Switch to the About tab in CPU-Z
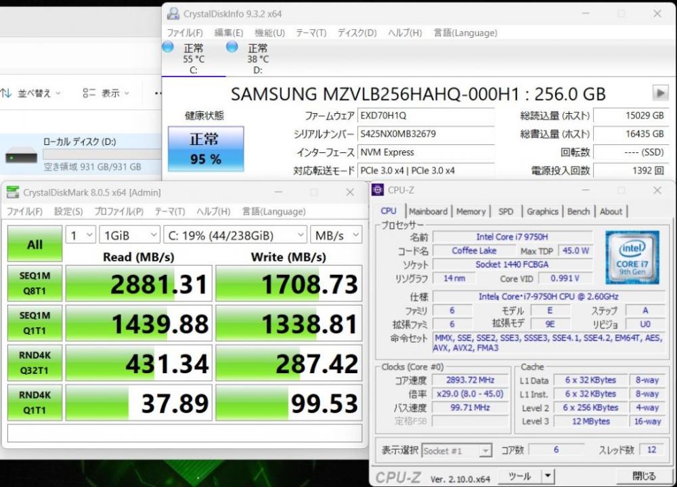This screenshot has height=487, width=677. 611,211
